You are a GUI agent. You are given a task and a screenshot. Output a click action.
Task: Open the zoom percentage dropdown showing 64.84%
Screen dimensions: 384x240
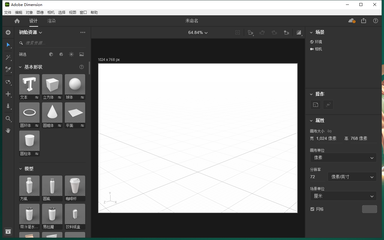197,32
